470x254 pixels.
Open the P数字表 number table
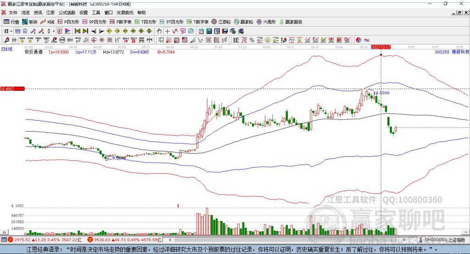click(121, 22)
